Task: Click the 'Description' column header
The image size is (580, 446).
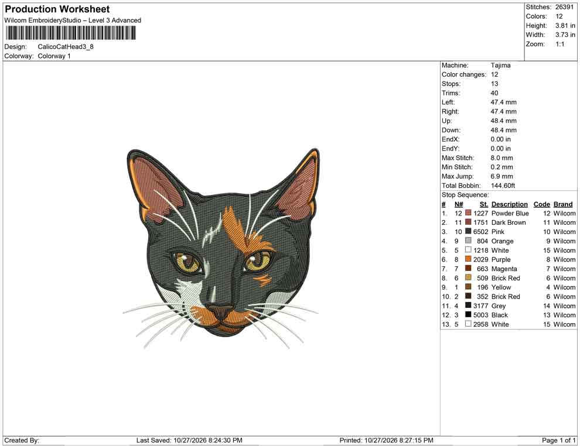Action: click(509, 204)
